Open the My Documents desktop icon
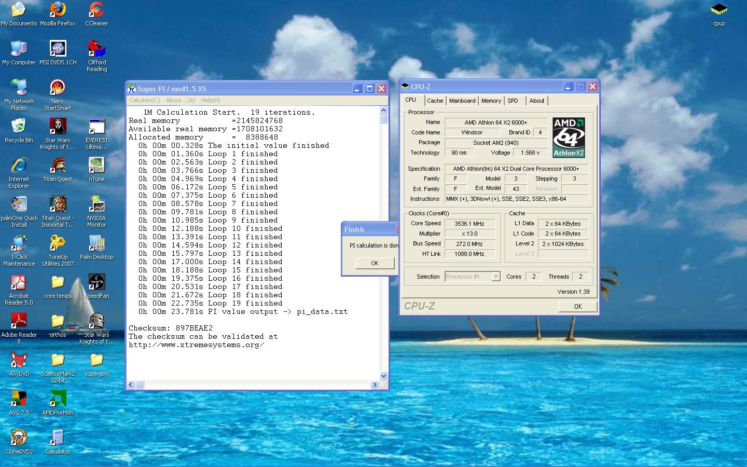747x467 pixels. (19, 14)
